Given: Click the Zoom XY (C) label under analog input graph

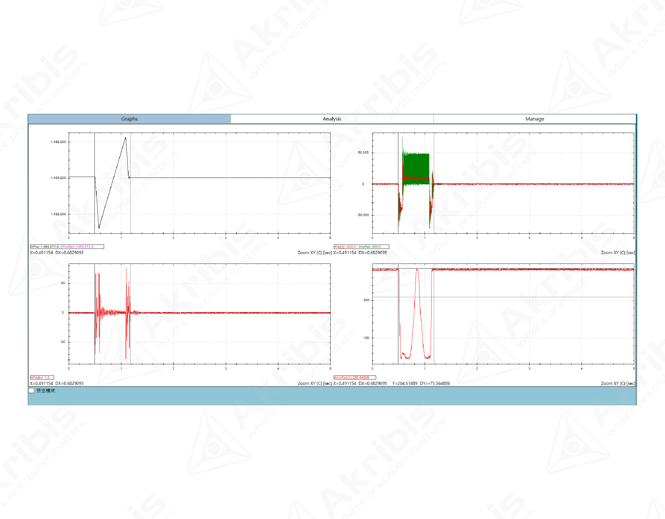Looking at the screenshot, I should pos(618,383).
